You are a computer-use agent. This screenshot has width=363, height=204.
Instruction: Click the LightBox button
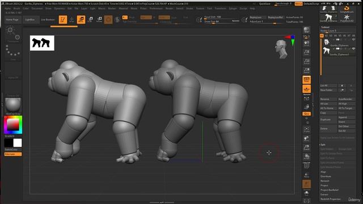[30, 20]
